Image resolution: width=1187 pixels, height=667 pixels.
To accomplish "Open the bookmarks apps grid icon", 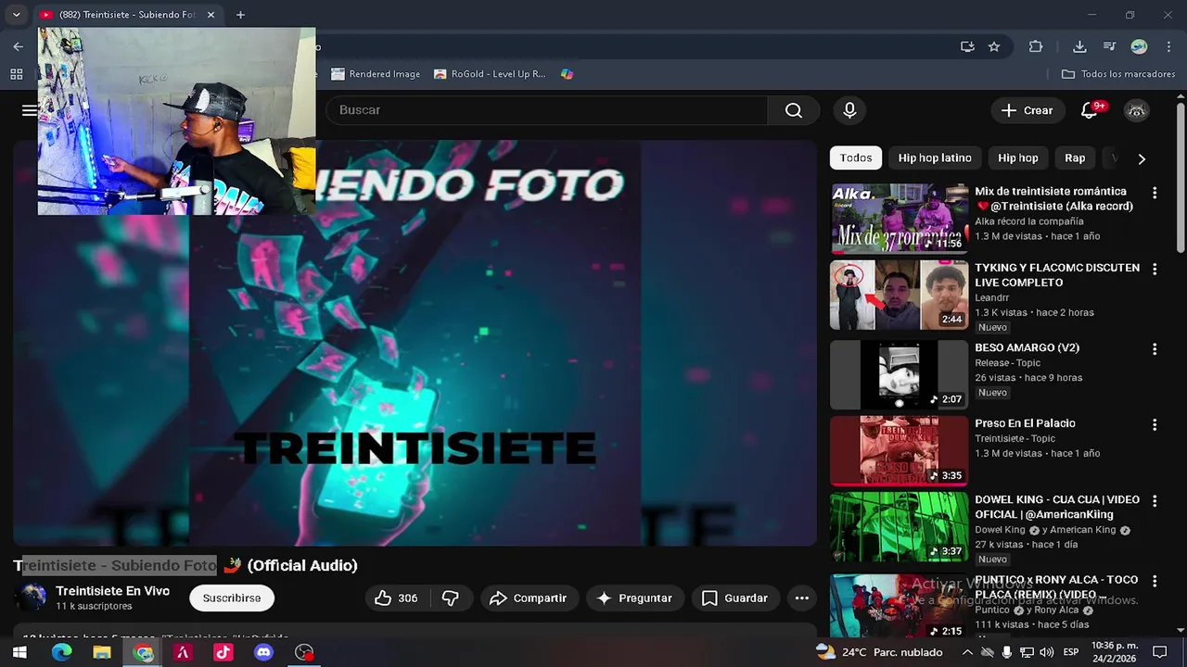I will (x=16, y=74).
